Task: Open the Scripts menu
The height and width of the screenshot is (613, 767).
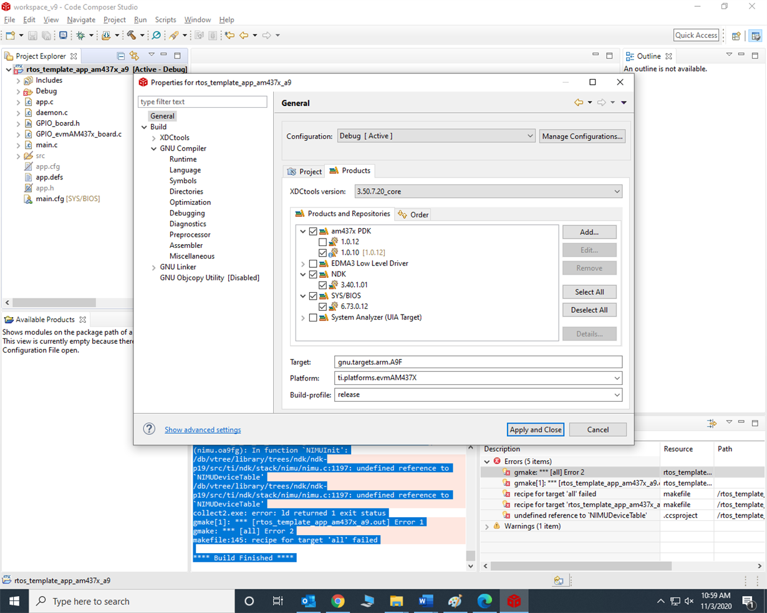Action: click(165, 20)
